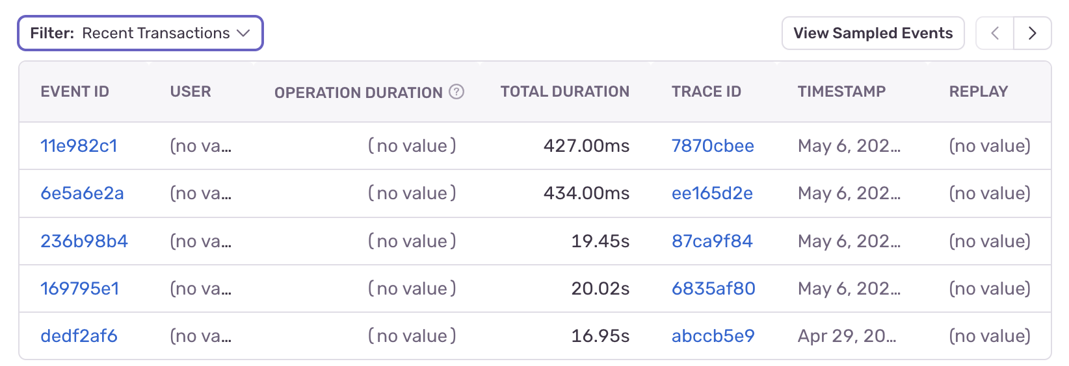This screenshot has height=366, width=1069.
Task: Go to next page of results
Action: 1033,33
